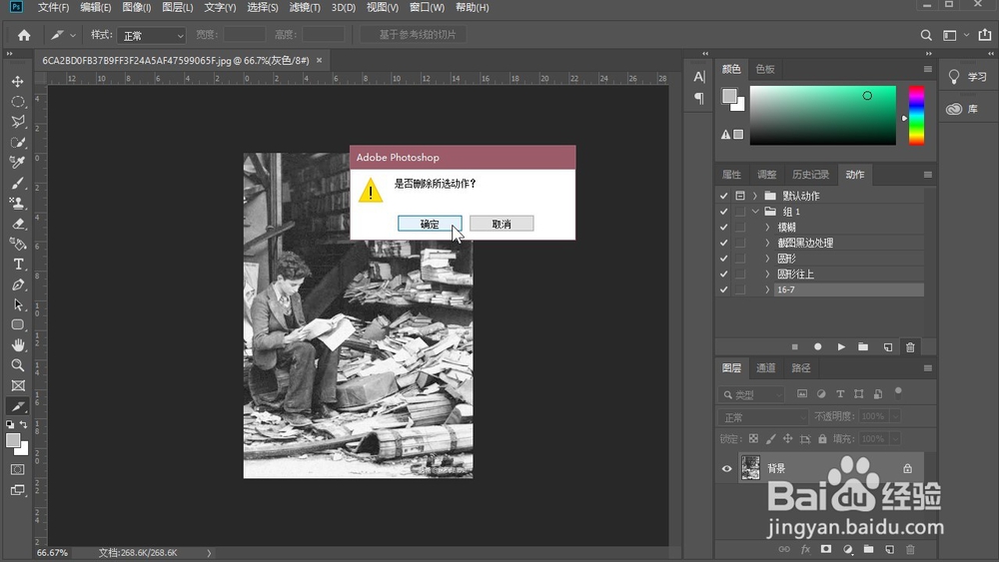Click 确定 to confirm deletion
The image size is (999, 562).
click(429, 224)
